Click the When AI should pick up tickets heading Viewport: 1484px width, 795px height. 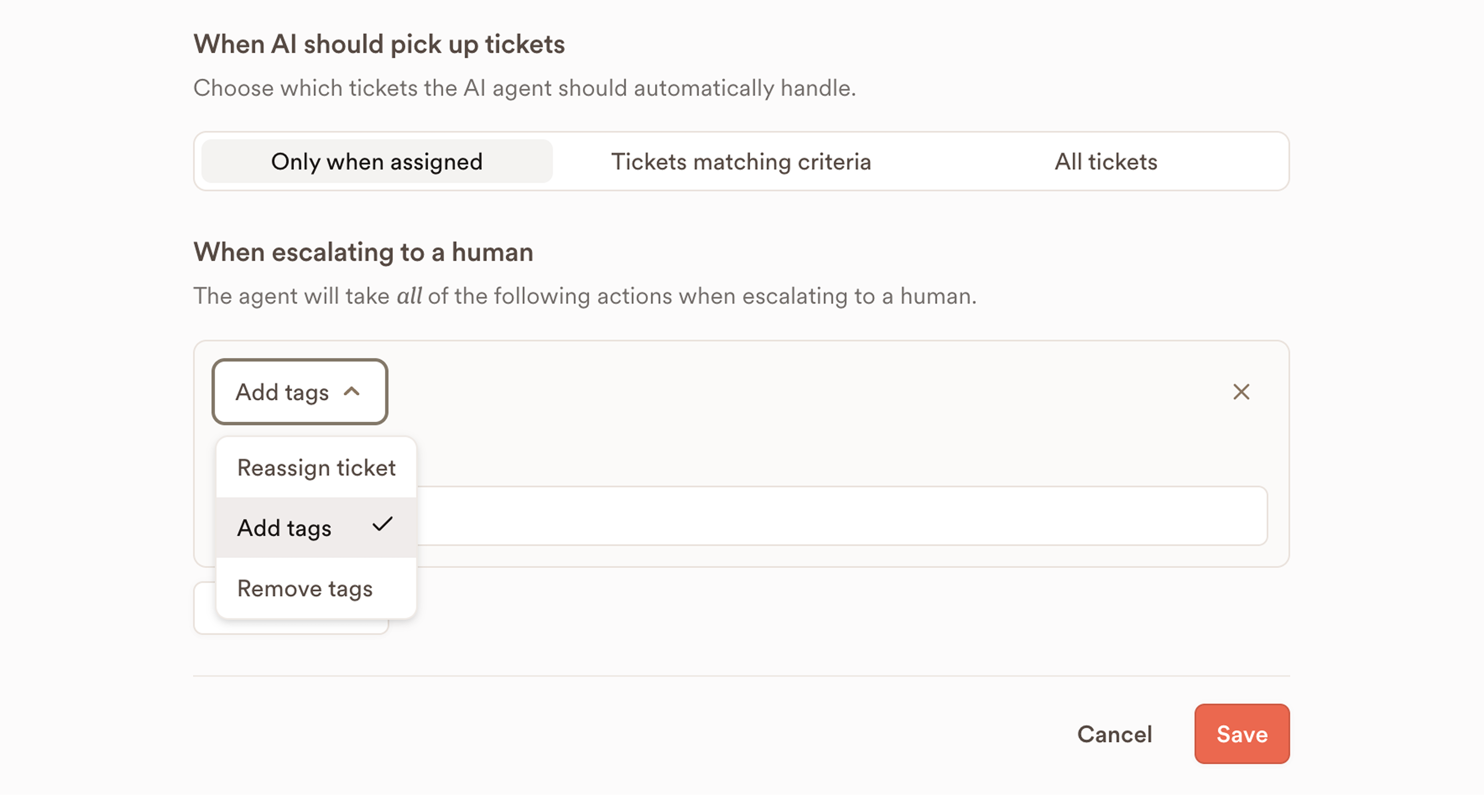click(379, 44)
